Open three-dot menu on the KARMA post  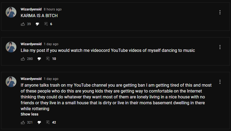(220, 12)
